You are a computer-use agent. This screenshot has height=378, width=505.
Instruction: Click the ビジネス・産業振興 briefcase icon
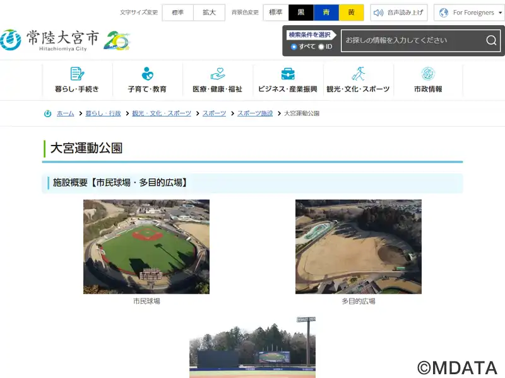coord(288,74)
